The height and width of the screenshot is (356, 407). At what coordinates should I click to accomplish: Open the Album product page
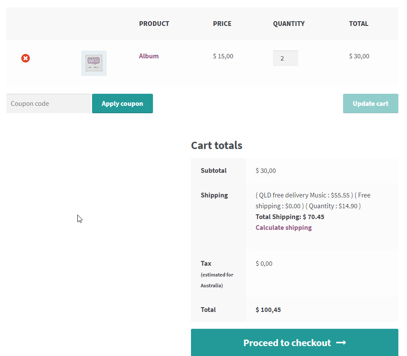coord(149,56)
